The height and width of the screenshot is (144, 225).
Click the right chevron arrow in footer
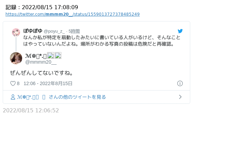[x=180, y=97]
